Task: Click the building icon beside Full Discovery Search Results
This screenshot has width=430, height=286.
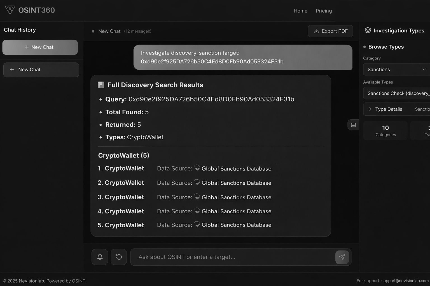Action: [101, 85]
